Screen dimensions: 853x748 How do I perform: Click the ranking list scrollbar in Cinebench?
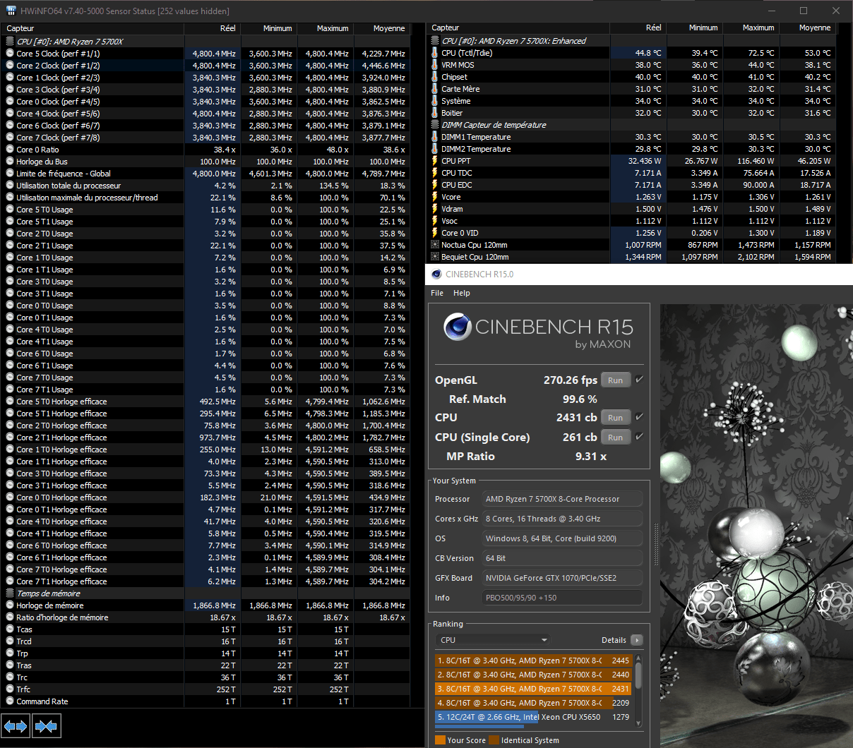pos(638,675)
